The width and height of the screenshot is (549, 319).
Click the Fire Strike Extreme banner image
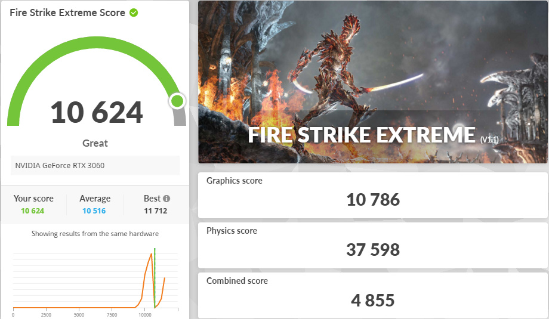[x=372, y=82]
